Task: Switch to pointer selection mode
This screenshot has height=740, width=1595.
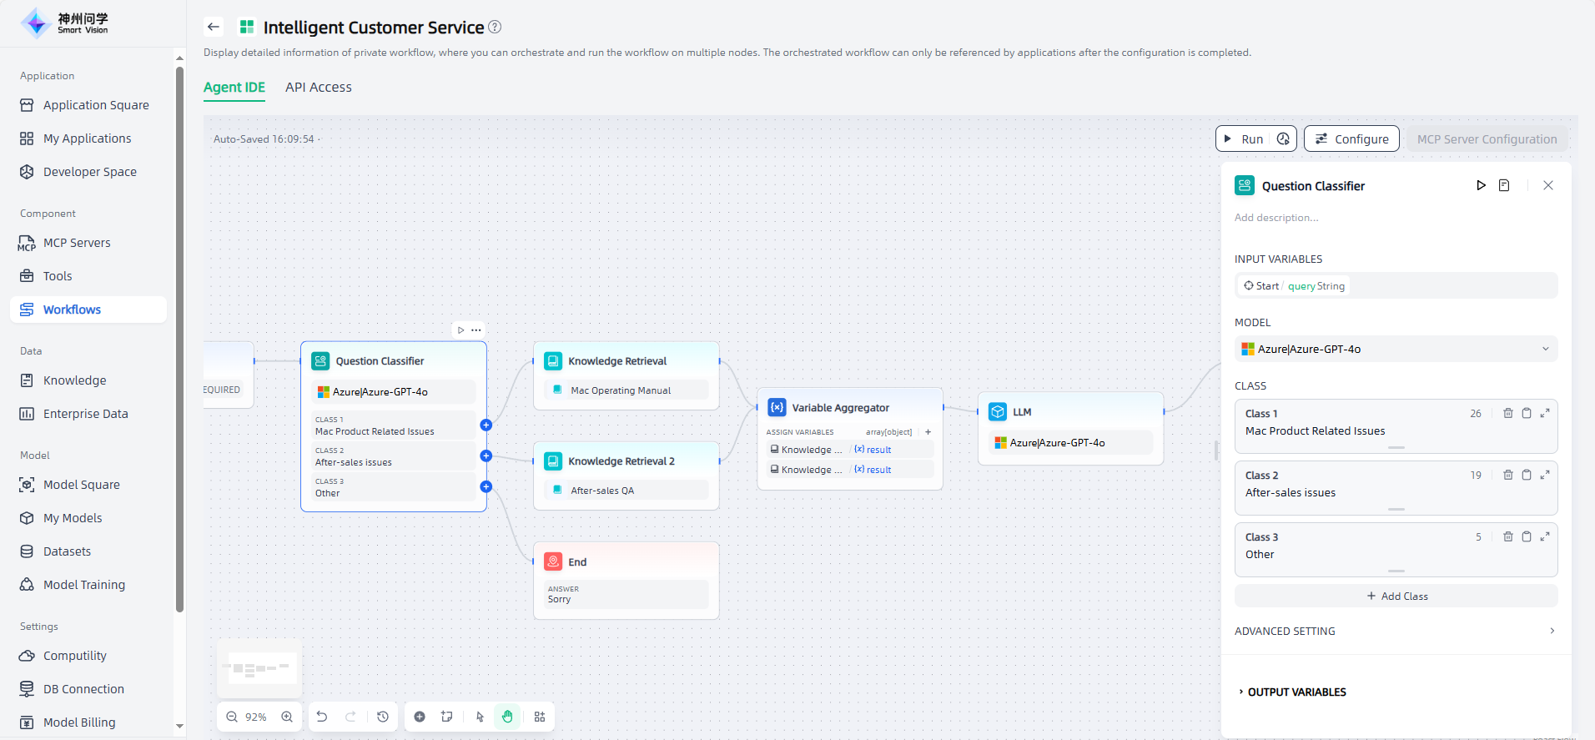Action: pos(480,717)
